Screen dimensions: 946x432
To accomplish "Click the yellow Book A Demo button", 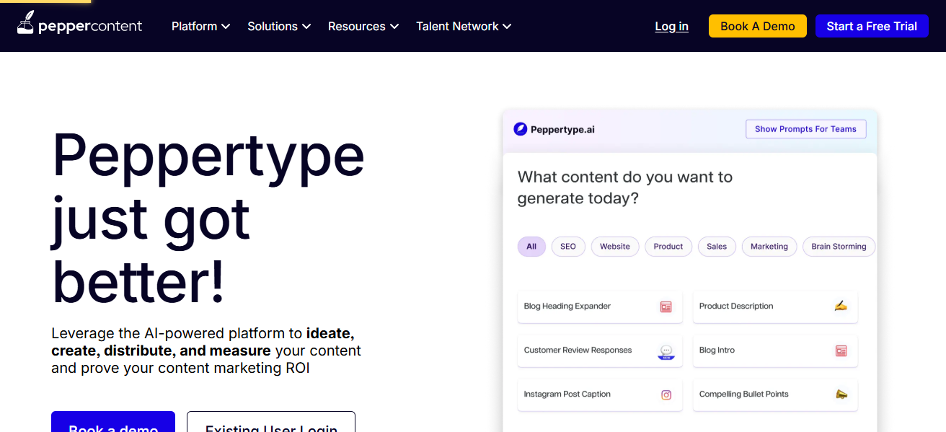I will (758, 26).
